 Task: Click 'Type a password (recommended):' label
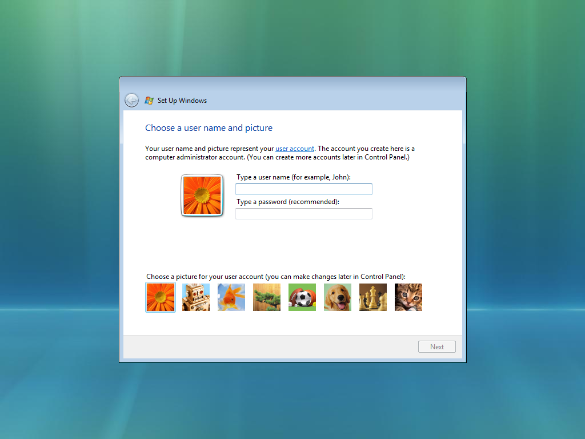pyautogui.click(x=288, y=202)
